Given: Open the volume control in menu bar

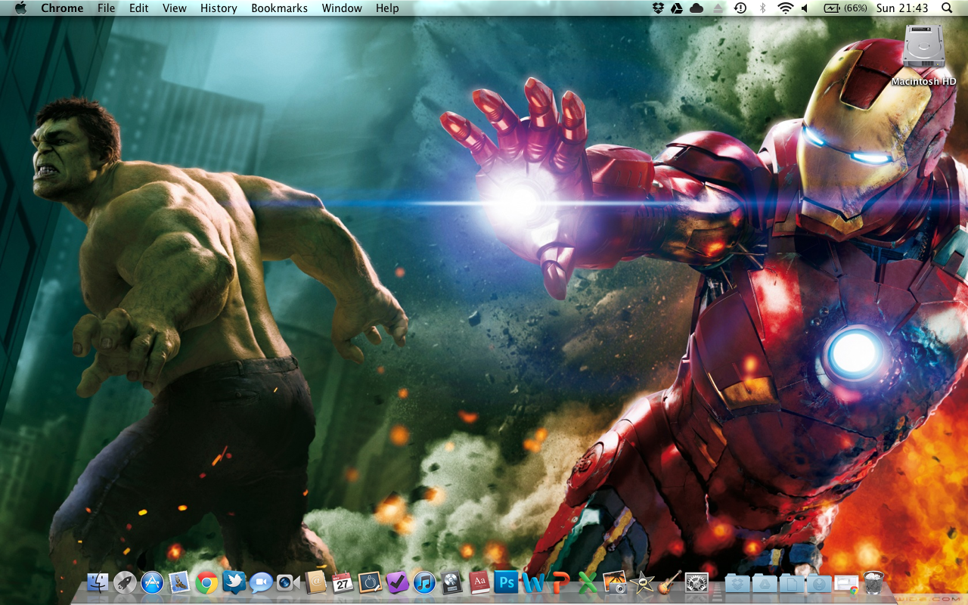Looking at the screenshot, I should 805,8.
